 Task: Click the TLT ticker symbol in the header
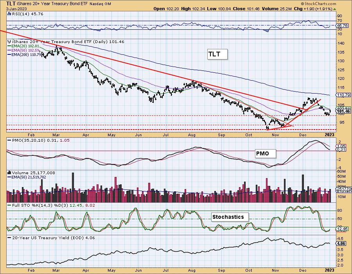click(x=11, y=4)
